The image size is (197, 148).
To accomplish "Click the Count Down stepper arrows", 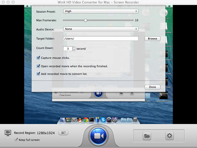I will 74,49.
